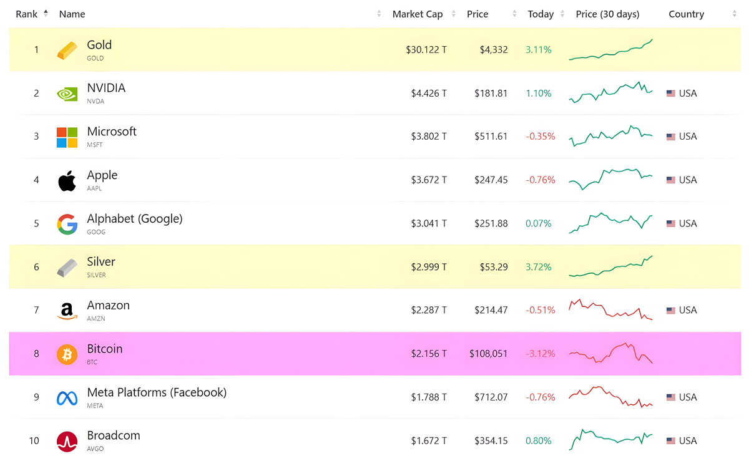
Task: Select the Apple logo icon
Action: click(67, 180)
